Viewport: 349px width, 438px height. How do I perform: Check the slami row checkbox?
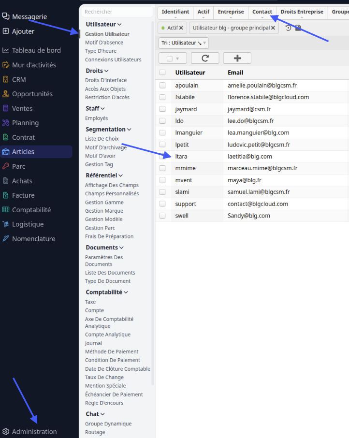pos(162,192)
